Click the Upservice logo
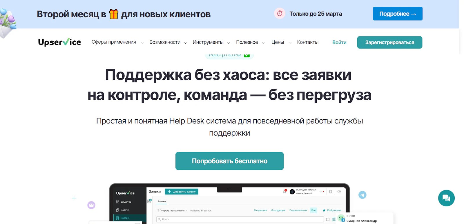 click(59, 42)
